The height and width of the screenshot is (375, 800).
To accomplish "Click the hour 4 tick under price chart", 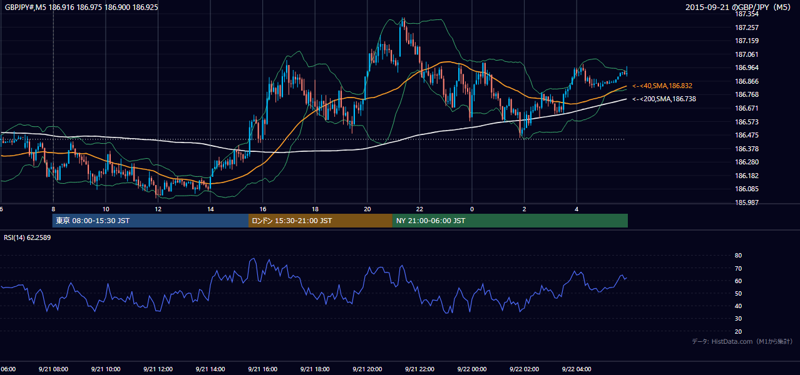I will (577, 209).
